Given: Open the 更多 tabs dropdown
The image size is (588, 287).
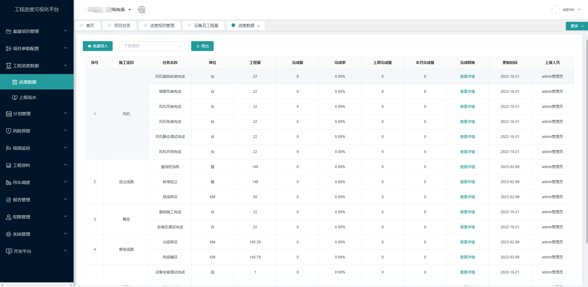Looking at the screenshot, I should (x=577, y=26).
